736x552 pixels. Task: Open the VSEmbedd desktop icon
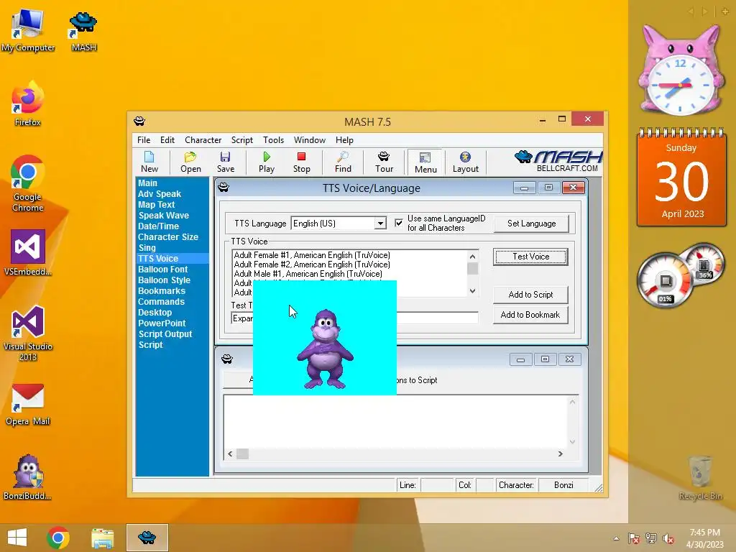pos(28,252)
